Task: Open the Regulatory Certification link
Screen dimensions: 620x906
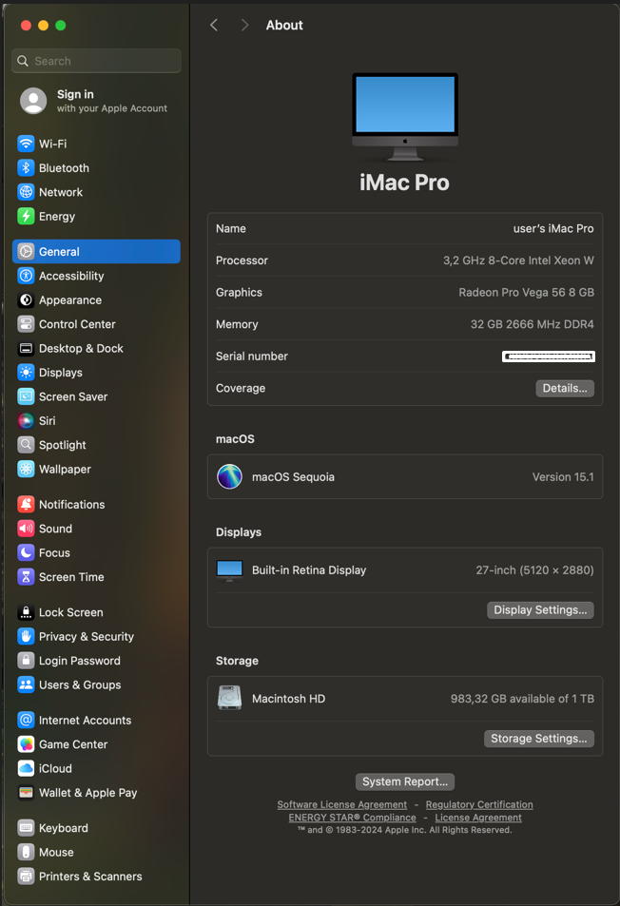Action: point(479,804)
